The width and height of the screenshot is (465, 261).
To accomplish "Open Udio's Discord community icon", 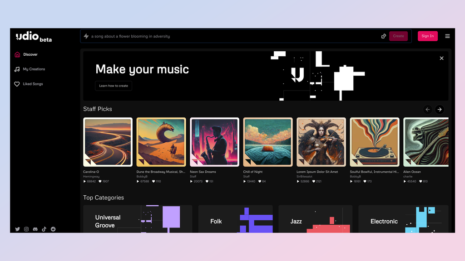I will pyautogui.click(x=35, y=229).
